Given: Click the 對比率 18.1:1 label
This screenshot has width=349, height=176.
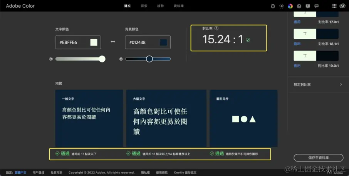Looking at the screenshot, I should pyautogui.click(x=328, y=44).
